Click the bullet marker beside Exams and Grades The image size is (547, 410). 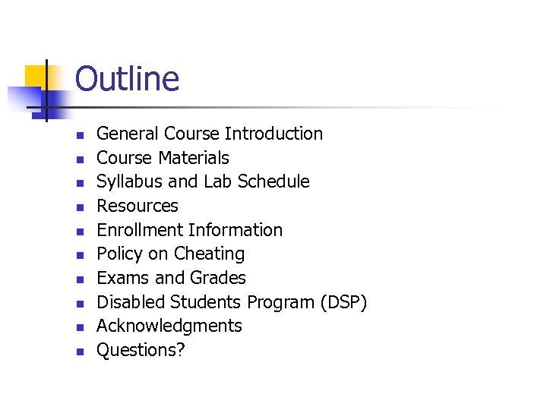point(78,279)
